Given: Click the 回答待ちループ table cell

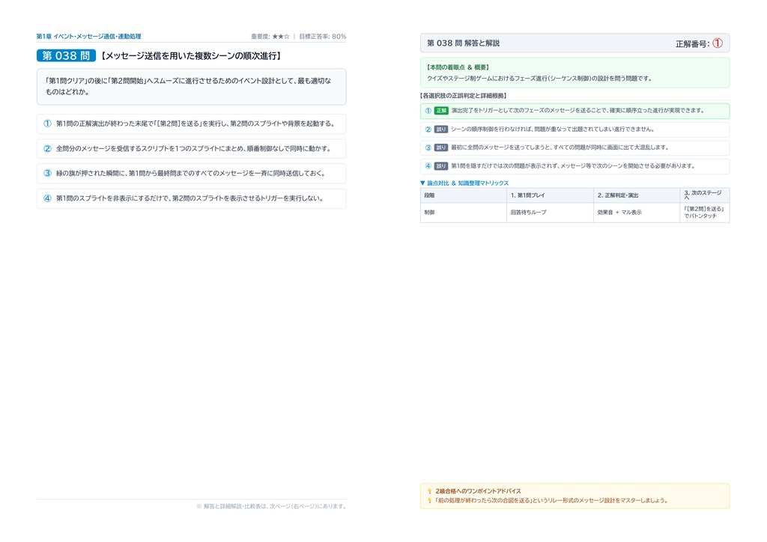Looking at the screenshot, I should pyautogui.click(x=551, y=213).
